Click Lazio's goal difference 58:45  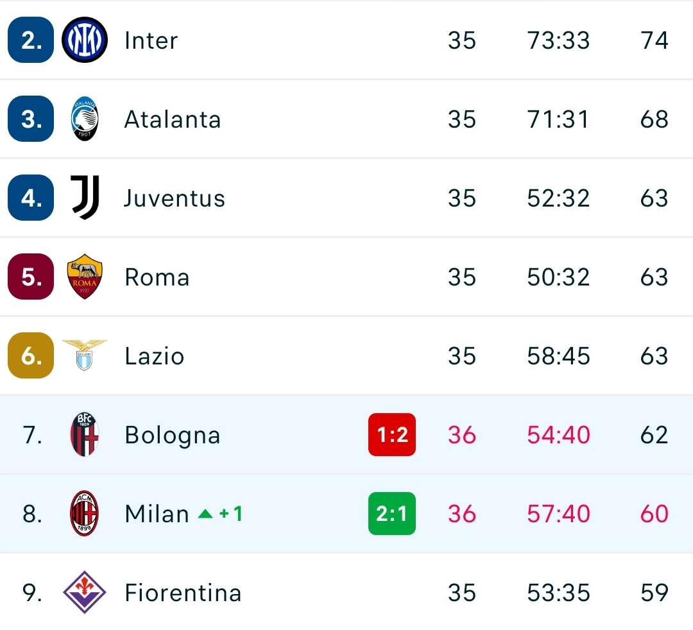click(x=558, y=355)
